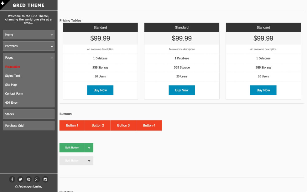The height and width of the screenshot is (192, 307).
Task: Select Styled Text in the Pages submenu
Action: [13, 76]
